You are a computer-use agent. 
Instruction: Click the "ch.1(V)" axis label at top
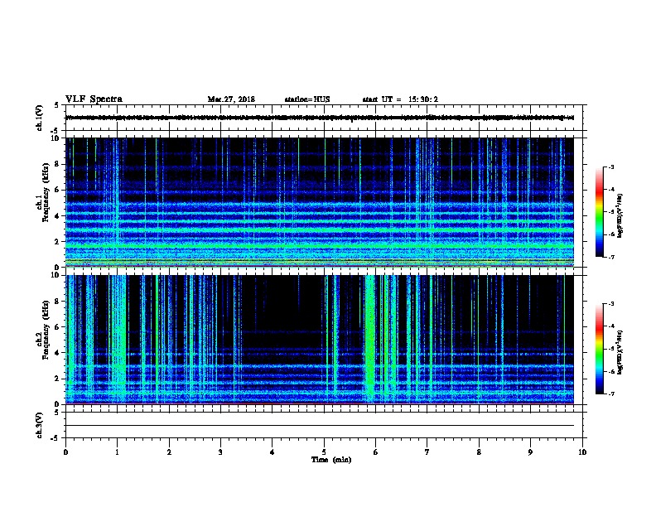[x=40, y=118]
